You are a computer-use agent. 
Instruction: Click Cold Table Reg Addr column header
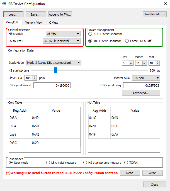pyautogui.click(x=20, y=111)
